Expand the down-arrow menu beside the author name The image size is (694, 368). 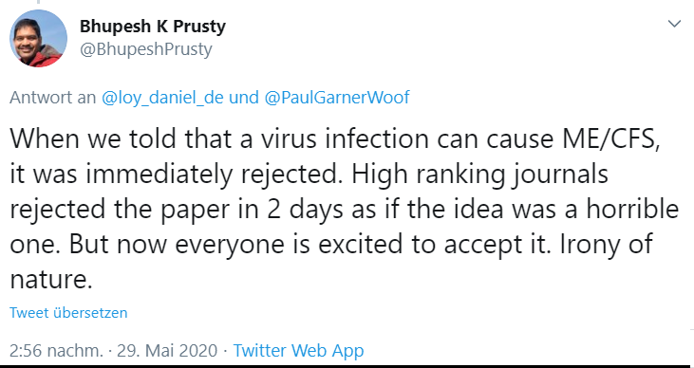(x=674, y=24)
